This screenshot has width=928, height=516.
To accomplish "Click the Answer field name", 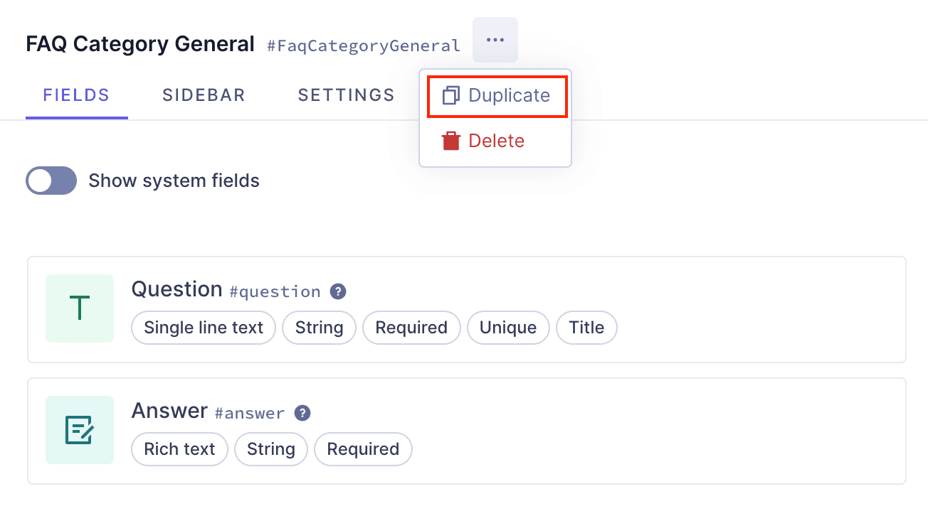I will click(169, 411).
